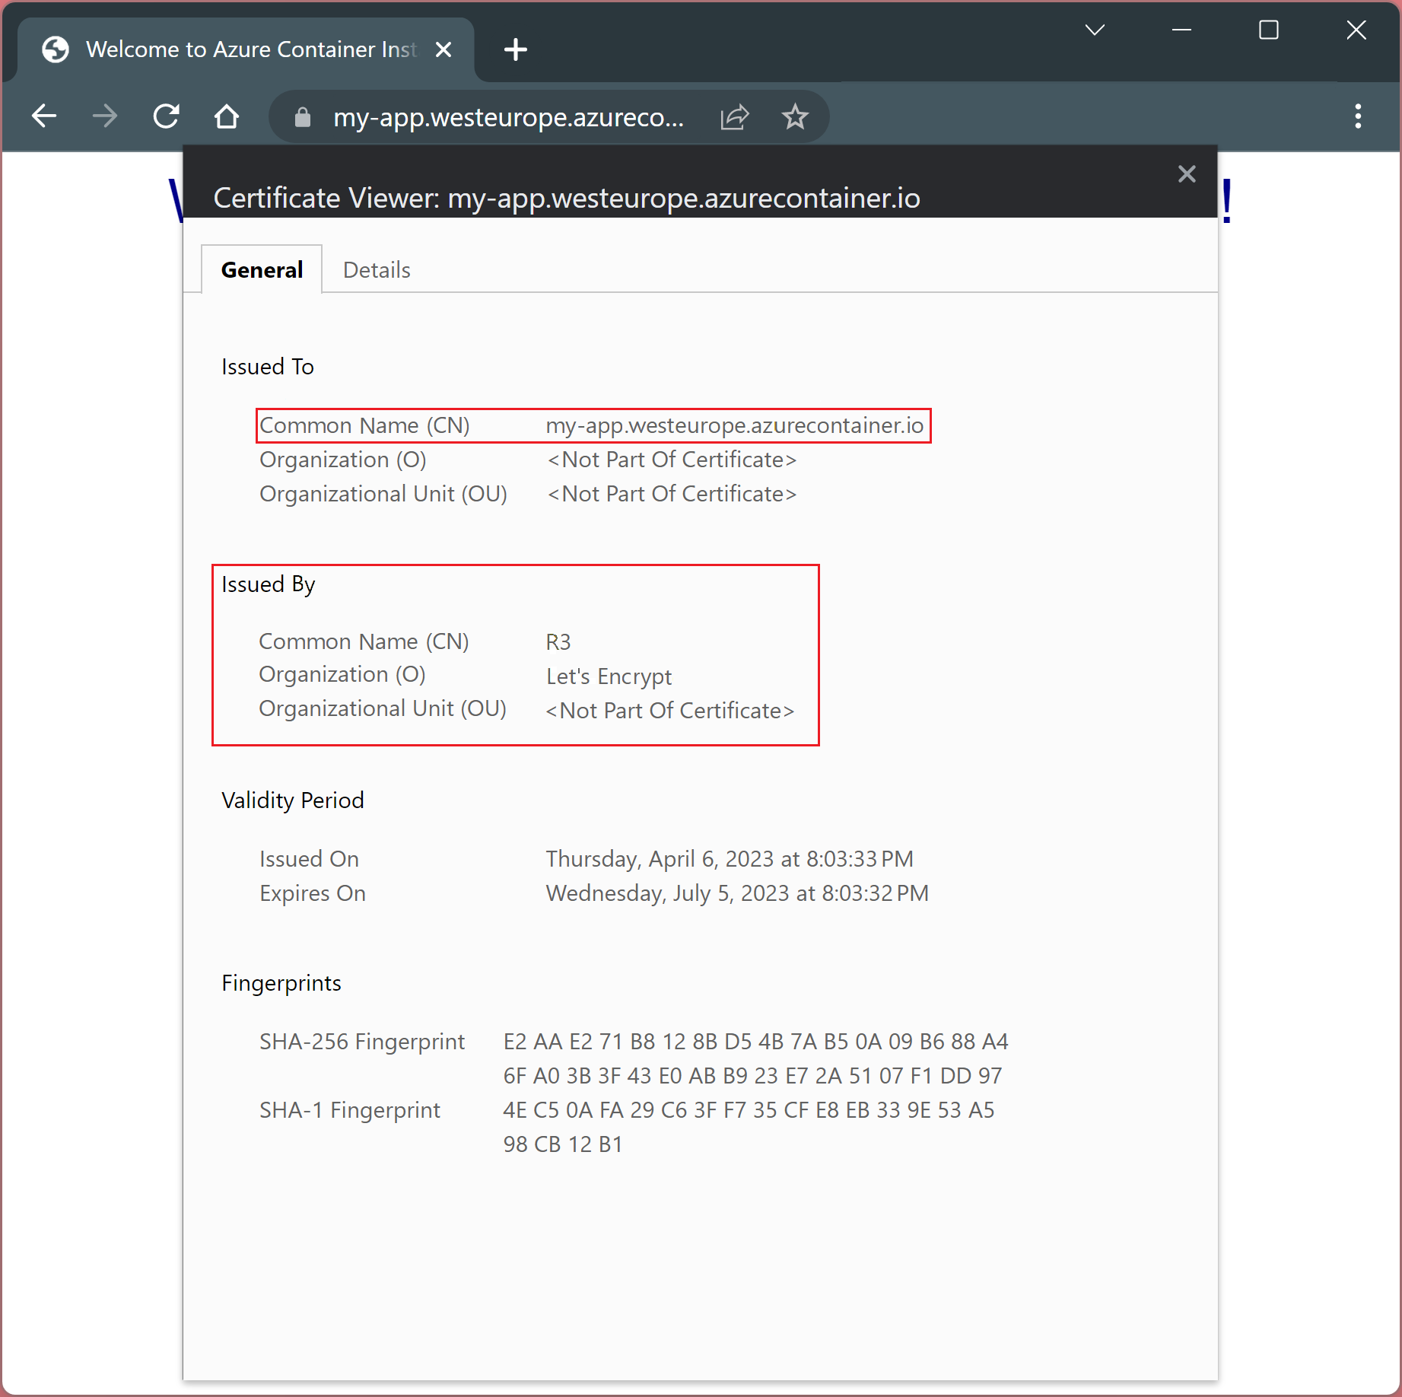The width and height of the screenshot is (1402, 1397).
Task: Open the Chrome three-dot menu
Action: [1358, 116]
